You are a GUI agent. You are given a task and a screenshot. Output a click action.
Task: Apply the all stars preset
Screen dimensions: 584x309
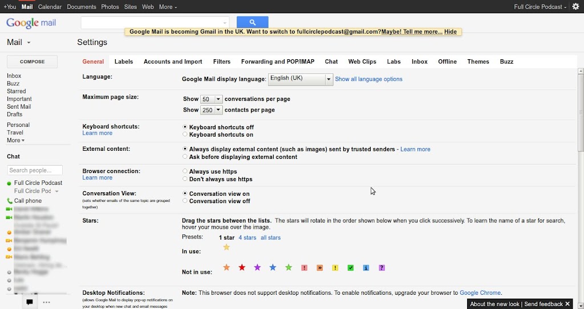click(x=270, y=238)
